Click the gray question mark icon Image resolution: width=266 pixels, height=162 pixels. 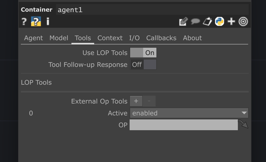pos(24,21)
